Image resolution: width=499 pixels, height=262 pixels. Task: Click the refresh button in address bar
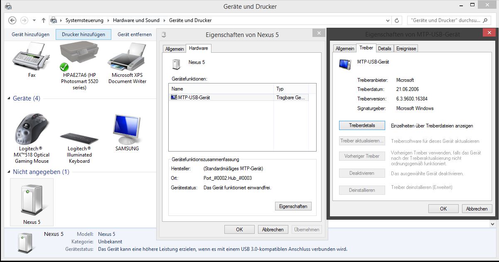397,20
